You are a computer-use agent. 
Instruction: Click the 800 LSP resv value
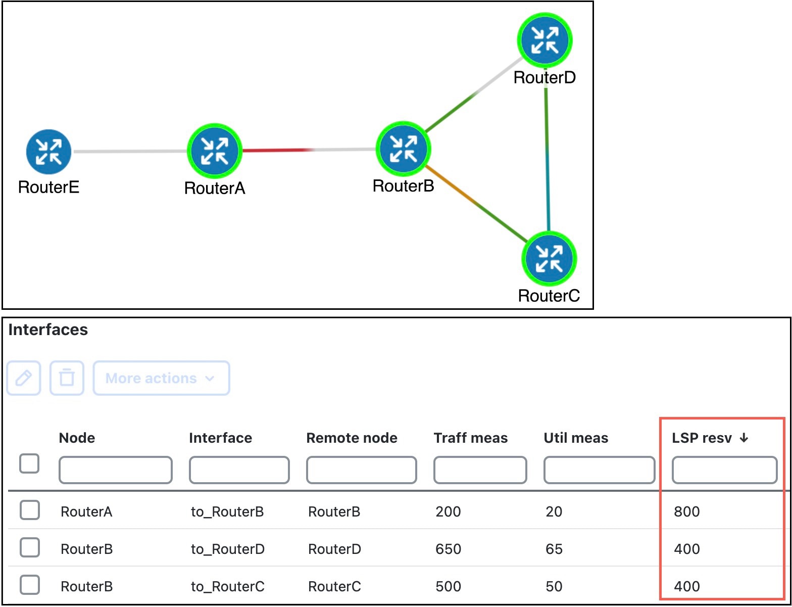687,511
